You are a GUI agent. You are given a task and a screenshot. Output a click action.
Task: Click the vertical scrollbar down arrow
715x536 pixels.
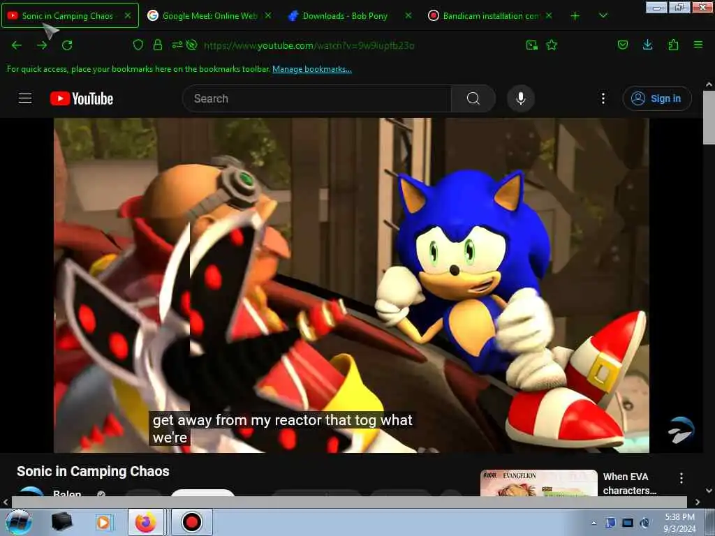[709, 491]
